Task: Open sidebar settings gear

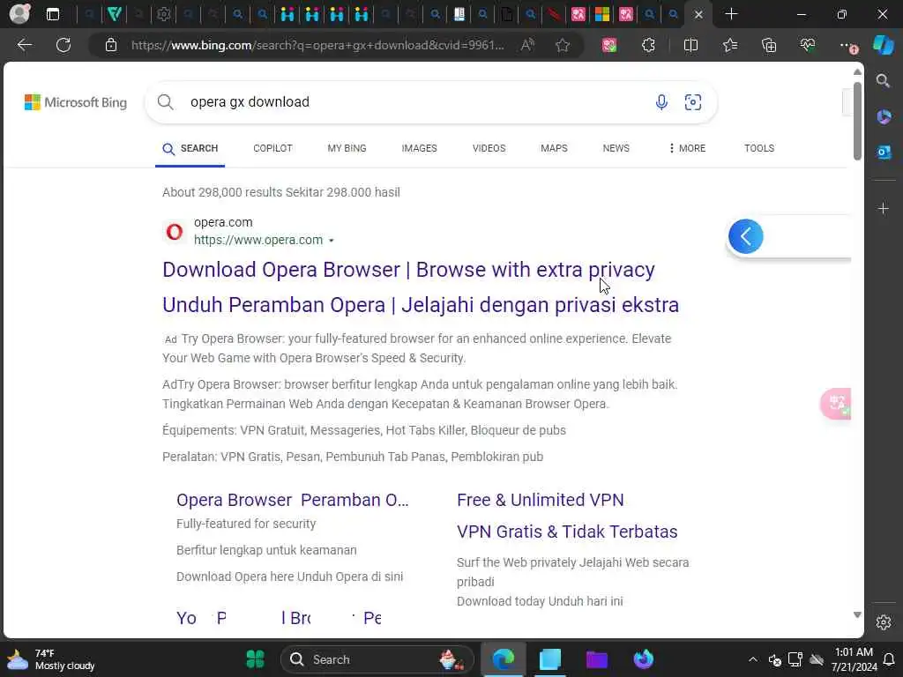Action: coord(884,621)
